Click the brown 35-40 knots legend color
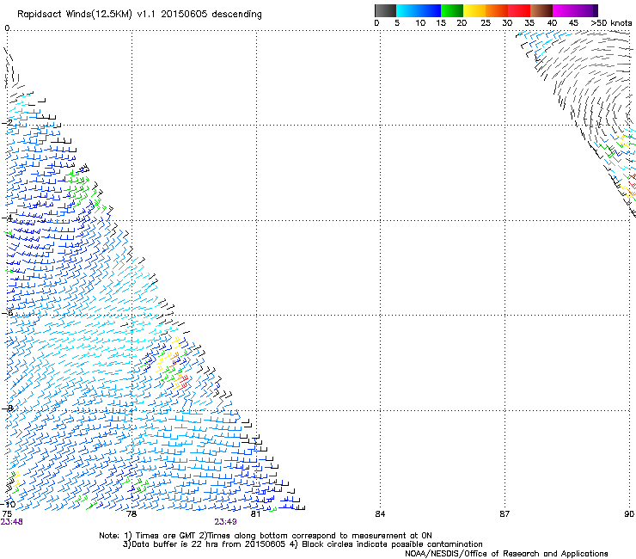The height and width of the screenshot is (559, 636). [541, 10]
